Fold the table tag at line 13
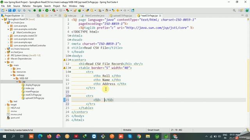 (70, 68)
